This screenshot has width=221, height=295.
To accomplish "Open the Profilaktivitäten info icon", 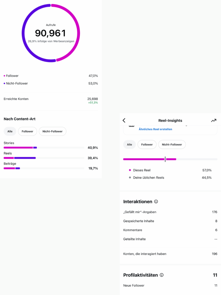I will [162, 275].
